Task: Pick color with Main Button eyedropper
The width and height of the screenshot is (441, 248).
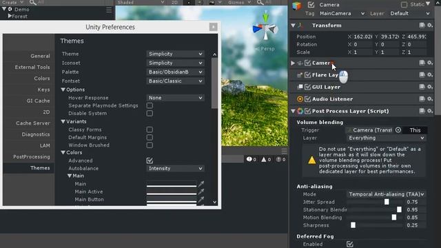Action: (201, 199)
